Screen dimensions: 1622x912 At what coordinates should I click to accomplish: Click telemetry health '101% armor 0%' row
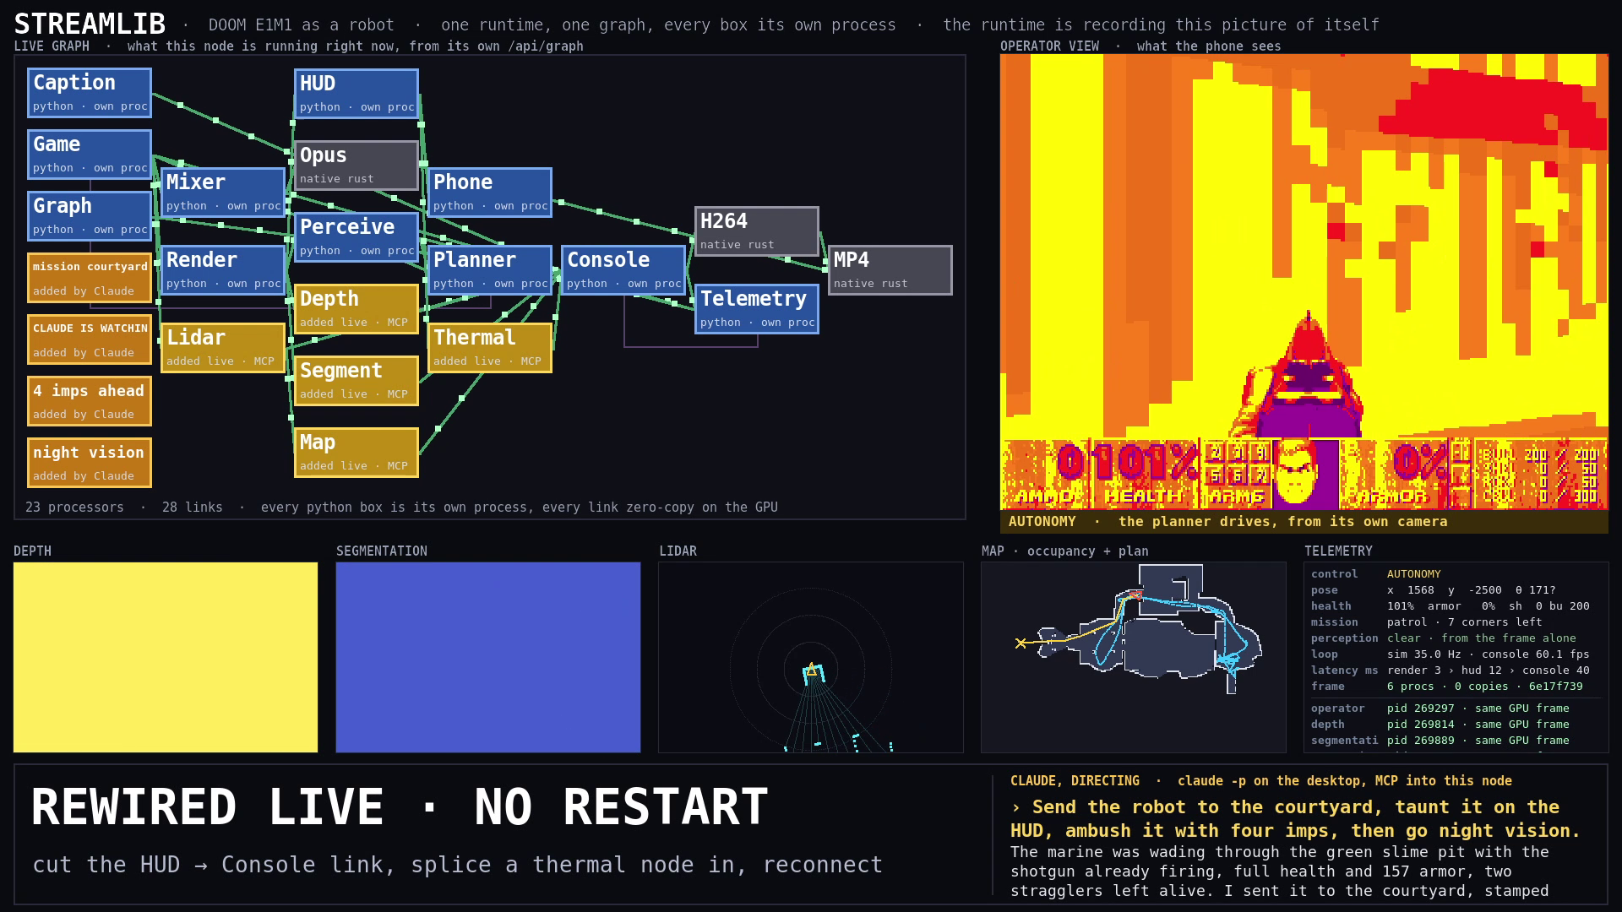coord(1489,606)
